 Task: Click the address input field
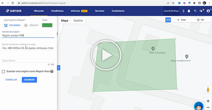[x=28, y=48]
